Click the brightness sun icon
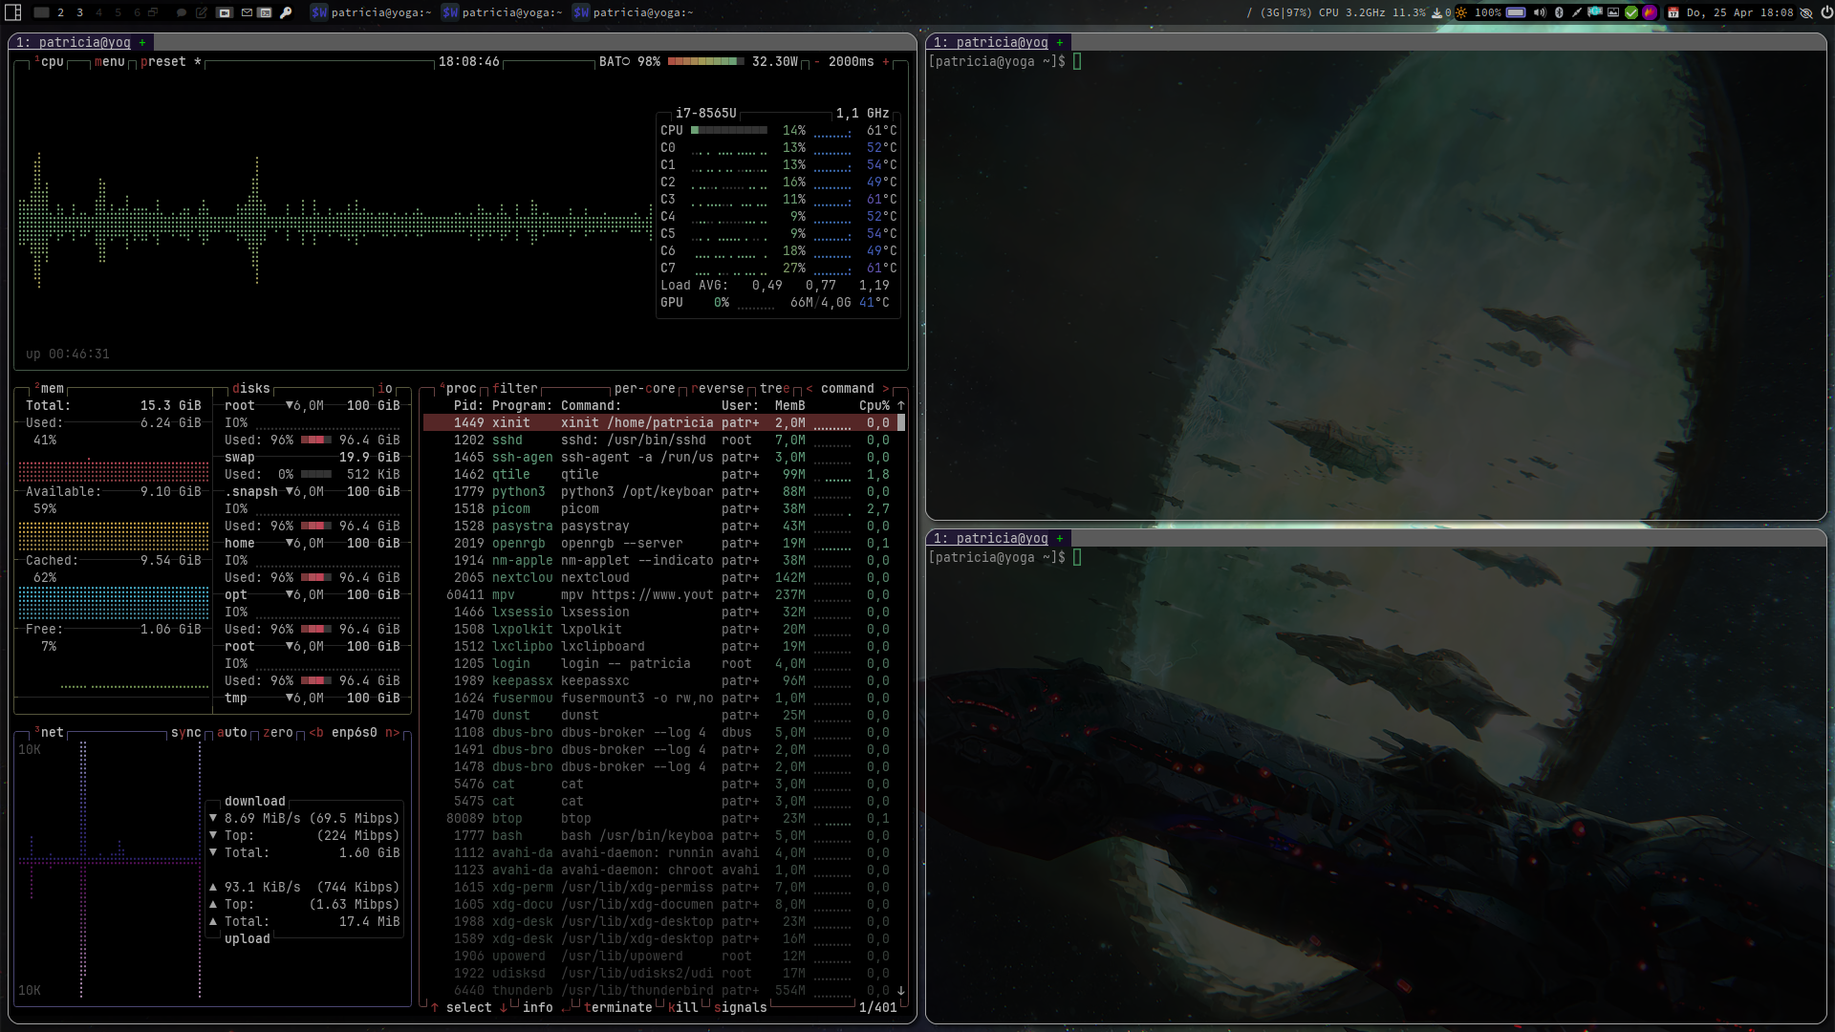The height and width of the screenshot is (1032, 1835). click(1461, 12)
